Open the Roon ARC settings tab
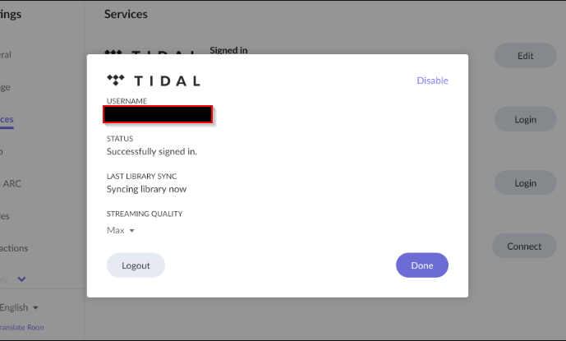Viewport: 566px width, 341px height. pyautogui.click(x=10, y=183)
